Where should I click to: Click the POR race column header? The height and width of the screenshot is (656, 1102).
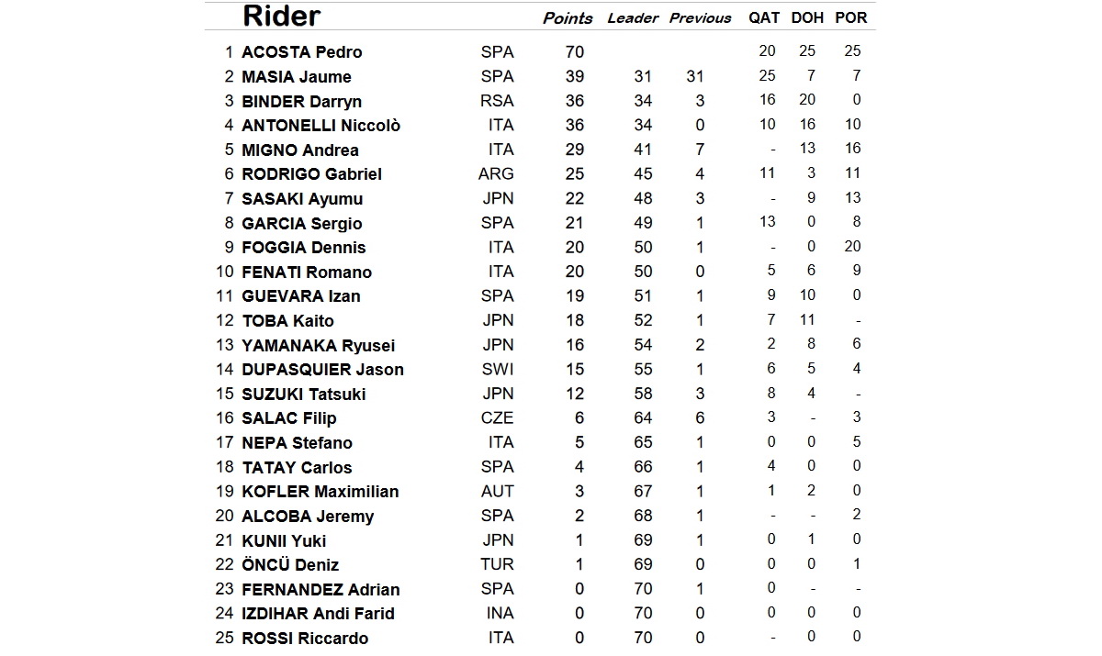coord(851,18)
